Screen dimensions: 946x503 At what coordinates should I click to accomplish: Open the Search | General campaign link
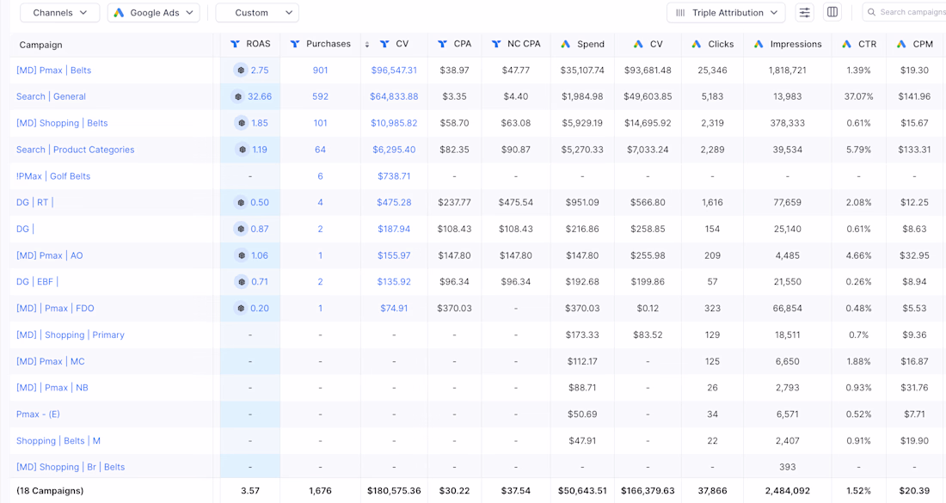51,97
